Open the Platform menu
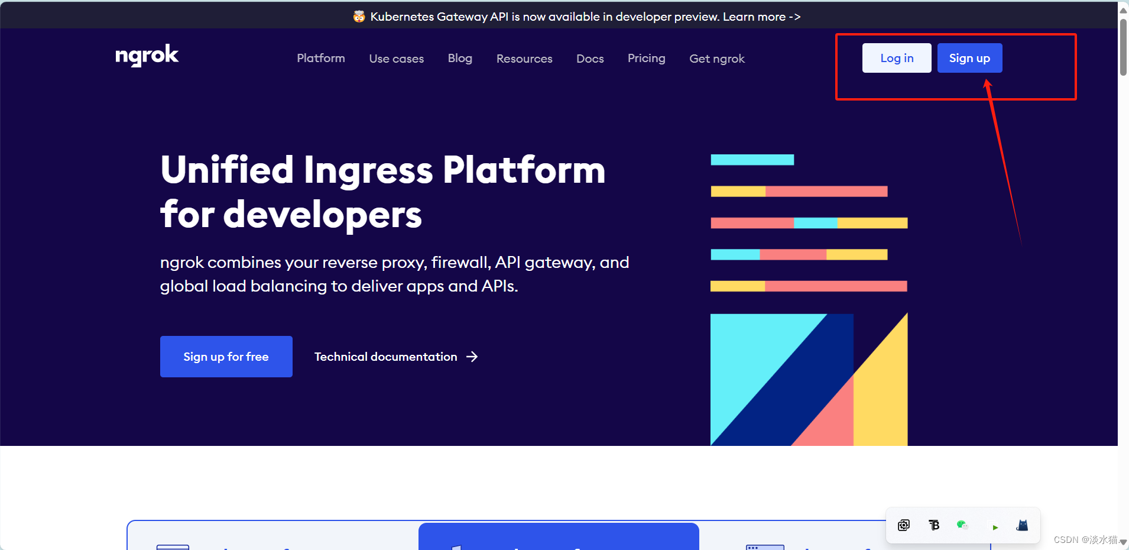 pyautogui.click(x=321, y=58)
